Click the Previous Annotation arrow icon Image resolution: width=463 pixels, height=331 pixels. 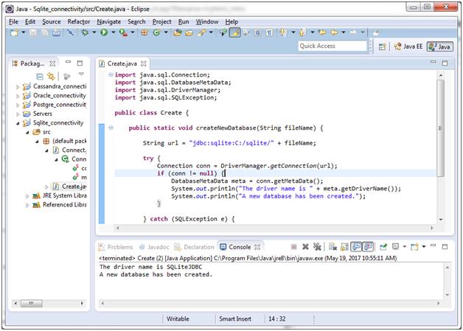[302, 32]
